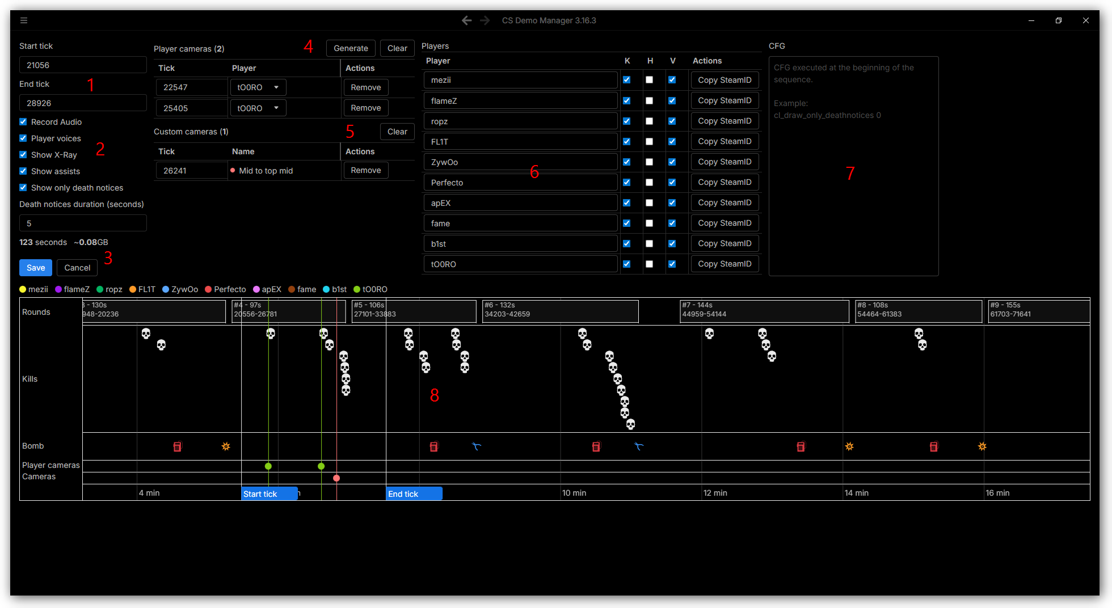Click the red dot beside Mid to top mid
The height and width of the screenshot is (608, 1112).
coord(233,170)
